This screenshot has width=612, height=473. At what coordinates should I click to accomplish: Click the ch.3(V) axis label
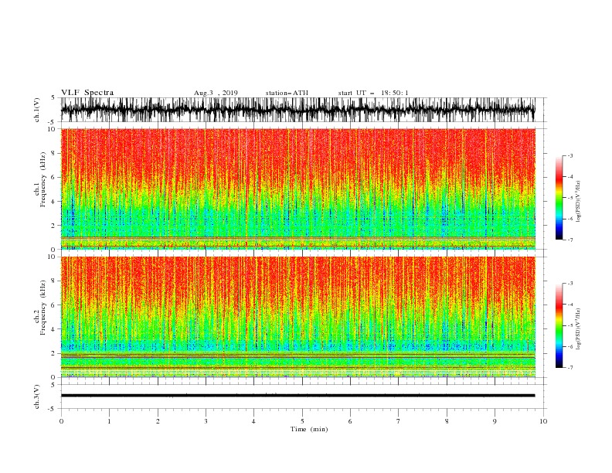38,396
